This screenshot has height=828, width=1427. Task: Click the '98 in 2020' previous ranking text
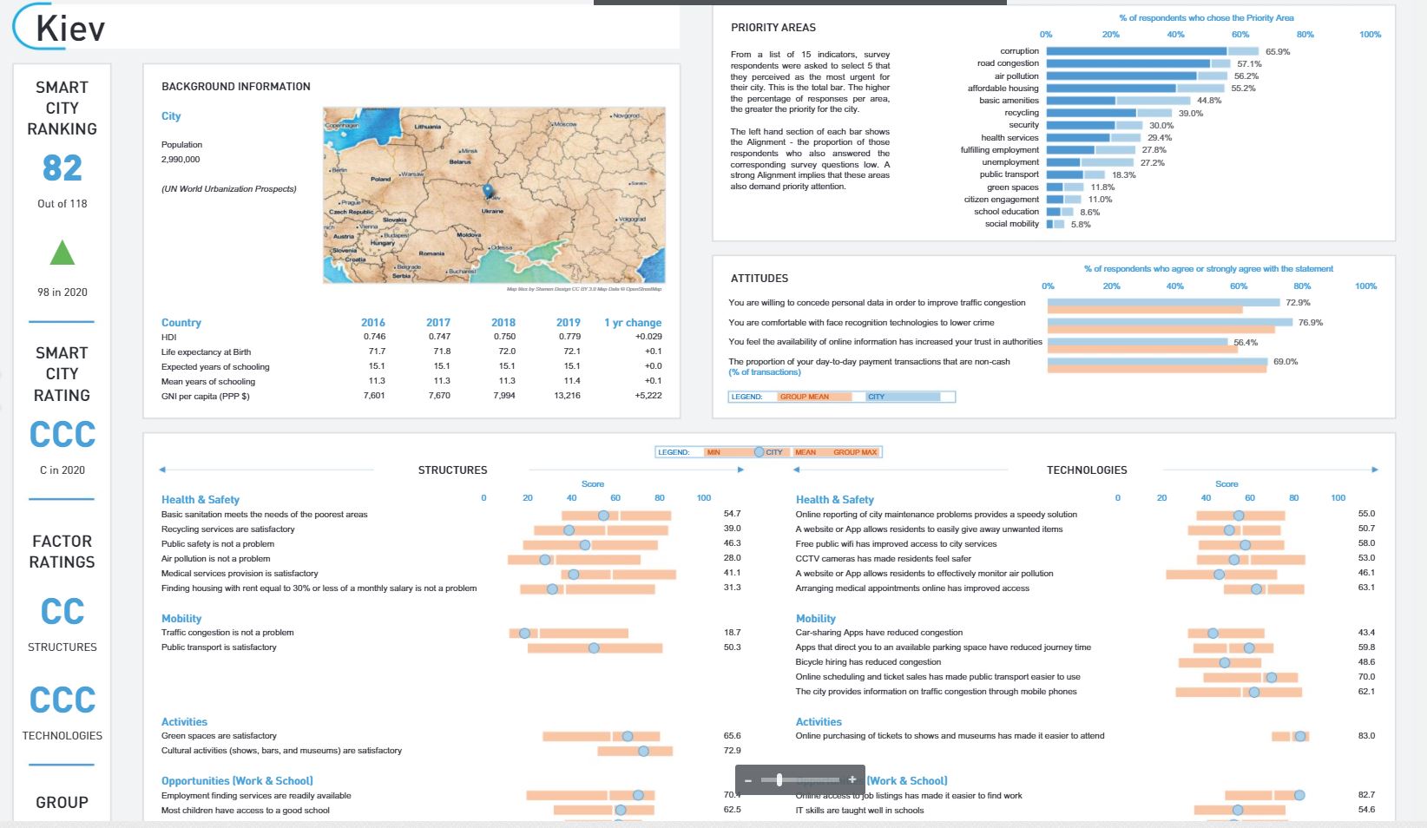point(62,292)
